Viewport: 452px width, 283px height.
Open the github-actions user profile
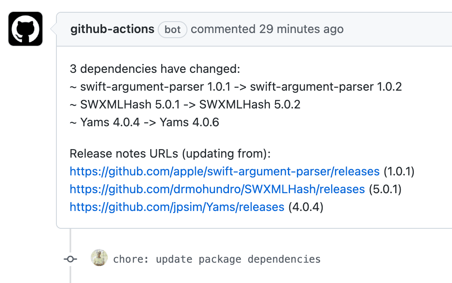[112, 29]
